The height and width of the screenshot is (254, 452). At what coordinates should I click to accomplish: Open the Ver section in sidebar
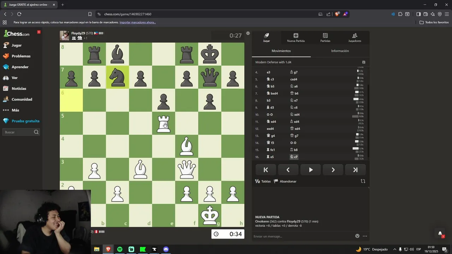click(10, 78)
